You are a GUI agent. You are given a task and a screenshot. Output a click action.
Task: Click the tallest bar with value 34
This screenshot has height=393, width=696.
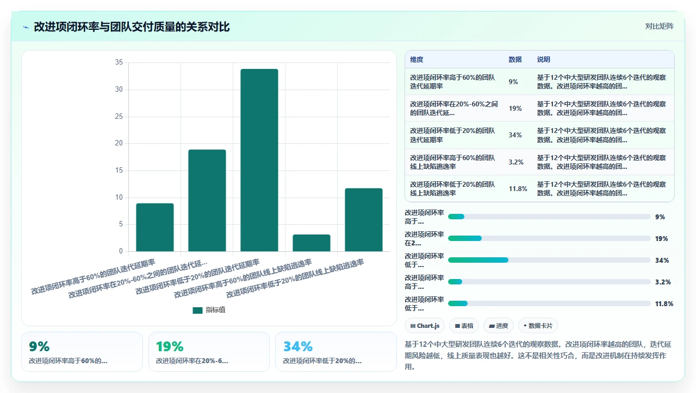[x=259, y=160]
